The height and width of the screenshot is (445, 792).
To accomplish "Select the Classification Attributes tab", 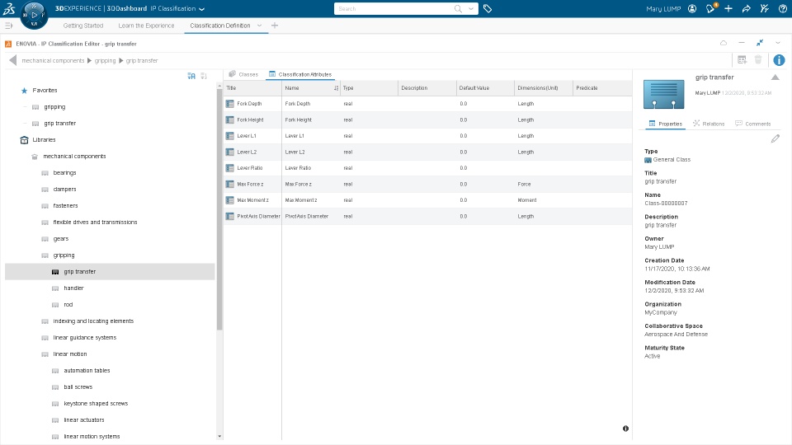I will pos(300,74).
